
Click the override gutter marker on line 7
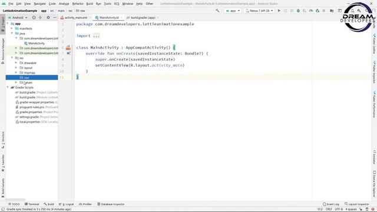[x=68, y=54]
